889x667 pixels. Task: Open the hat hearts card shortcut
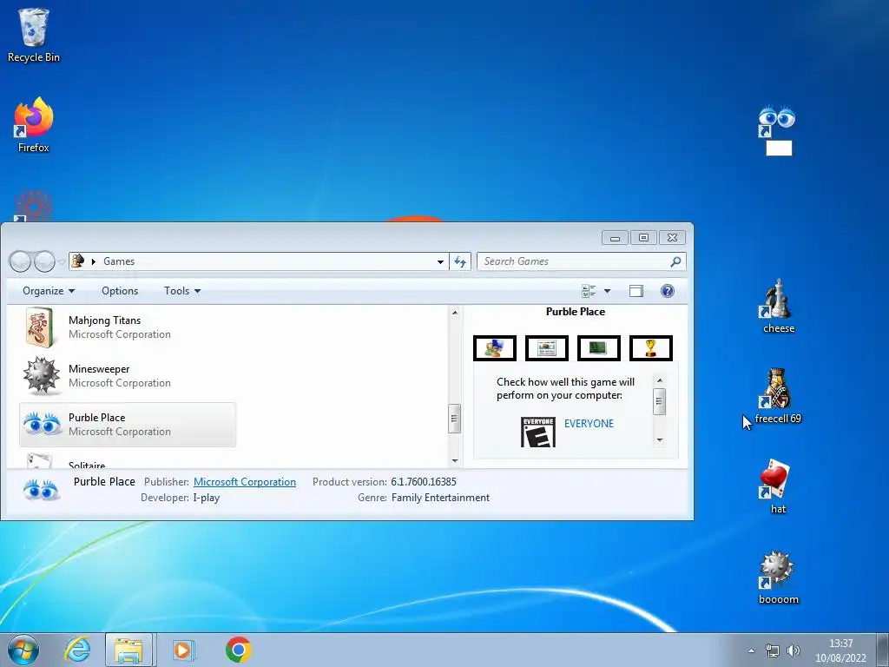point(778,486)
